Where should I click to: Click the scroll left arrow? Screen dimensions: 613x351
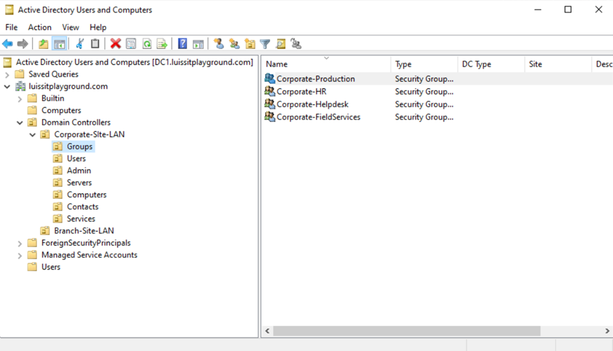(267, 331)
